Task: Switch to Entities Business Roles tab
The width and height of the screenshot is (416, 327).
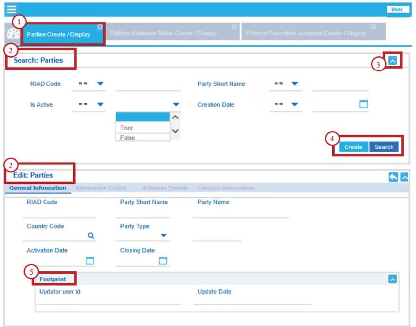Action: coord(163,33)
